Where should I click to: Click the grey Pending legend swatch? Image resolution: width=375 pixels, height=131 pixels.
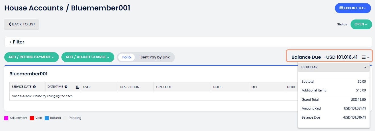(66, 118)
